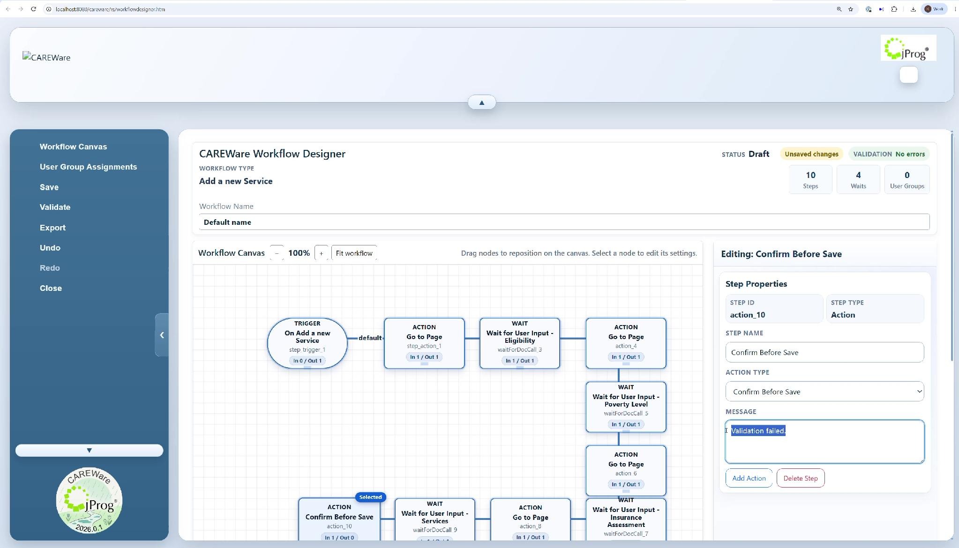
Task: Select the Wait for User Input - Insurance Assessment node
Action: [626, 519]
